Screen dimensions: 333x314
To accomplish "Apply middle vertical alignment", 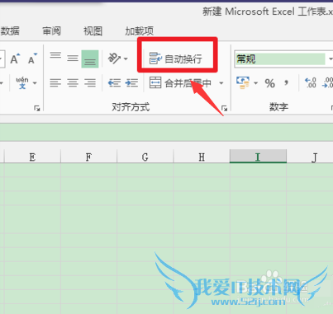I will tap(73, 59).
